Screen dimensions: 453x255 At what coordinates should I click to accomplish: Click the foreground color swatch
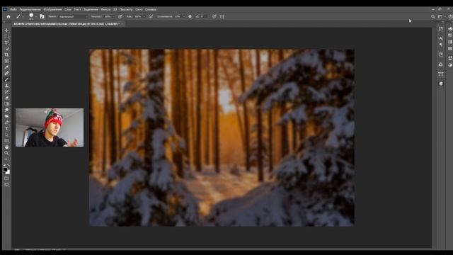[5, 170]
